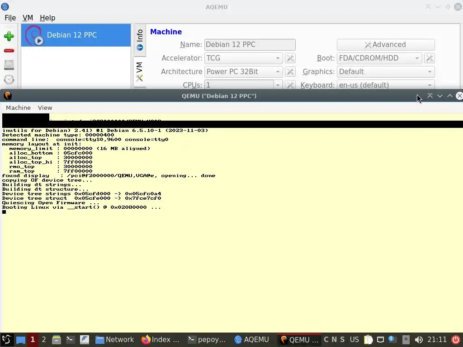Switch to workspace 2

coord(44,340)
